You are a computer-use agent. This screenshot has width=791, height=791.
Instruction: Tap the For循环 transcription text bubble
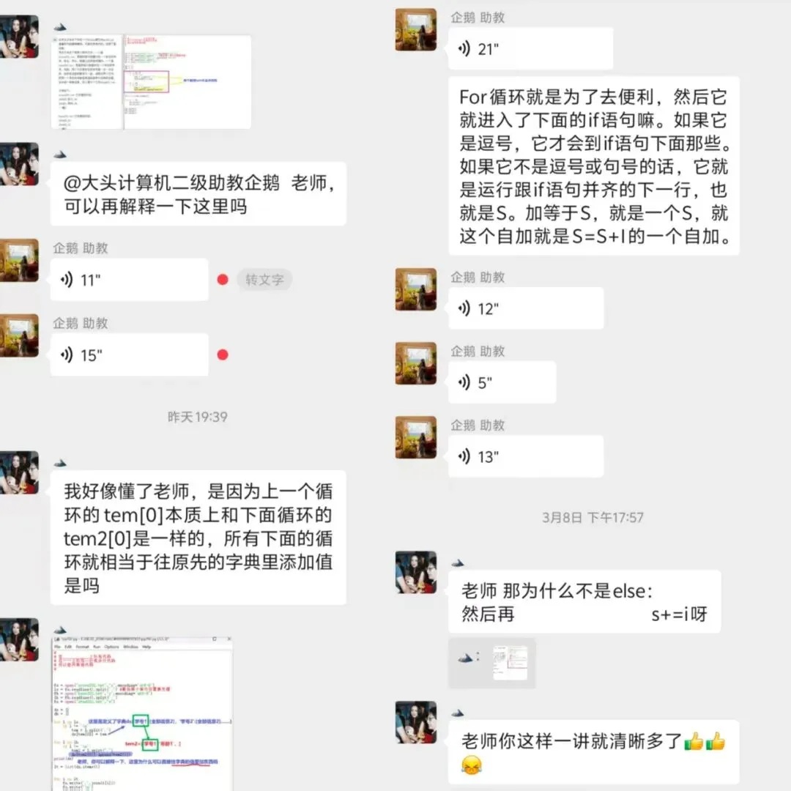(x=594, y=166)
